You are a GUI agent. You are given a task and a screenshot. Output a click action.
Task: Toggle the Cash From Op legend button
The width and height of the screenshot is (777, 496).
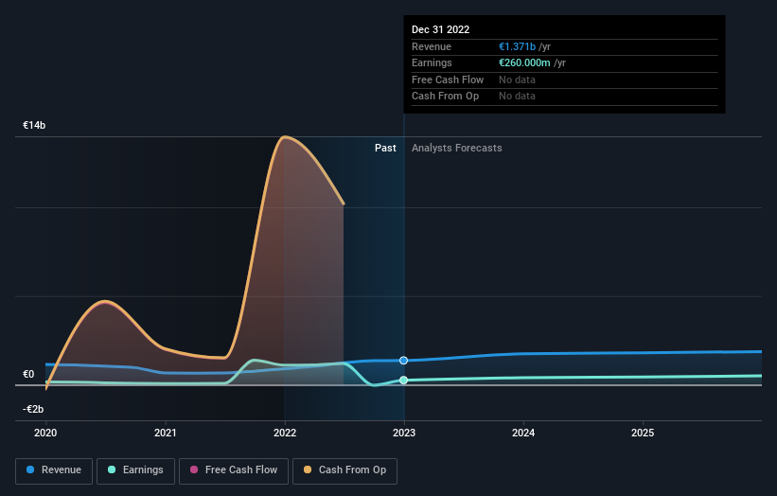(344, 470)
